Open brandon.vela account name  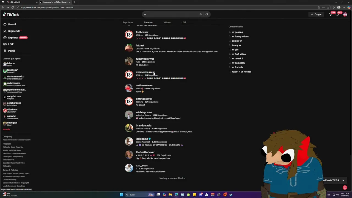coord(144,125)
